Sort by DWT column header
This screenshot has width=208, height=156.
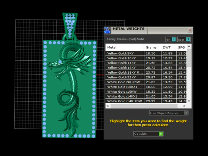tap(169, 47)
